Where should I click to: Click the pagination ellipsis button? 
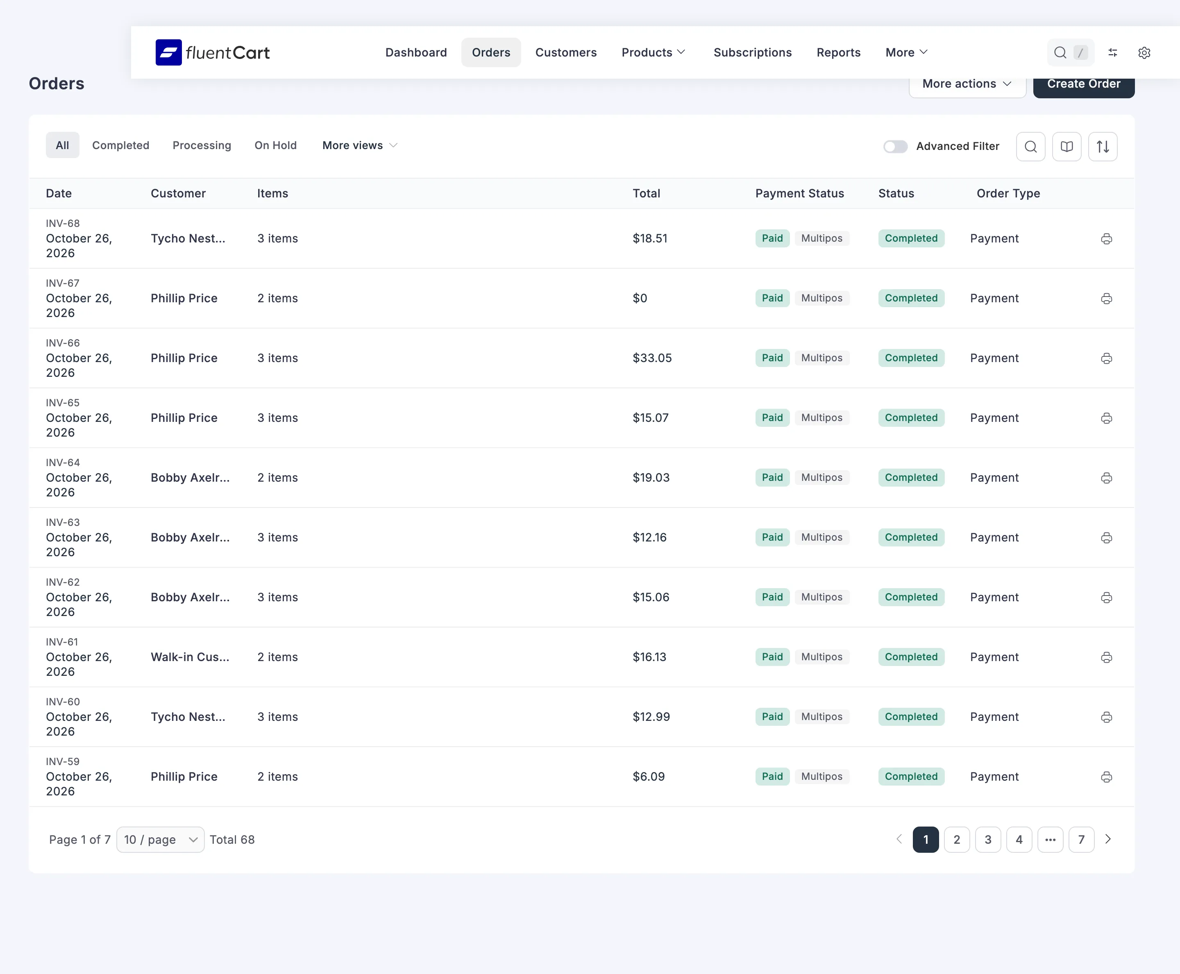(x=1050, y=839)
